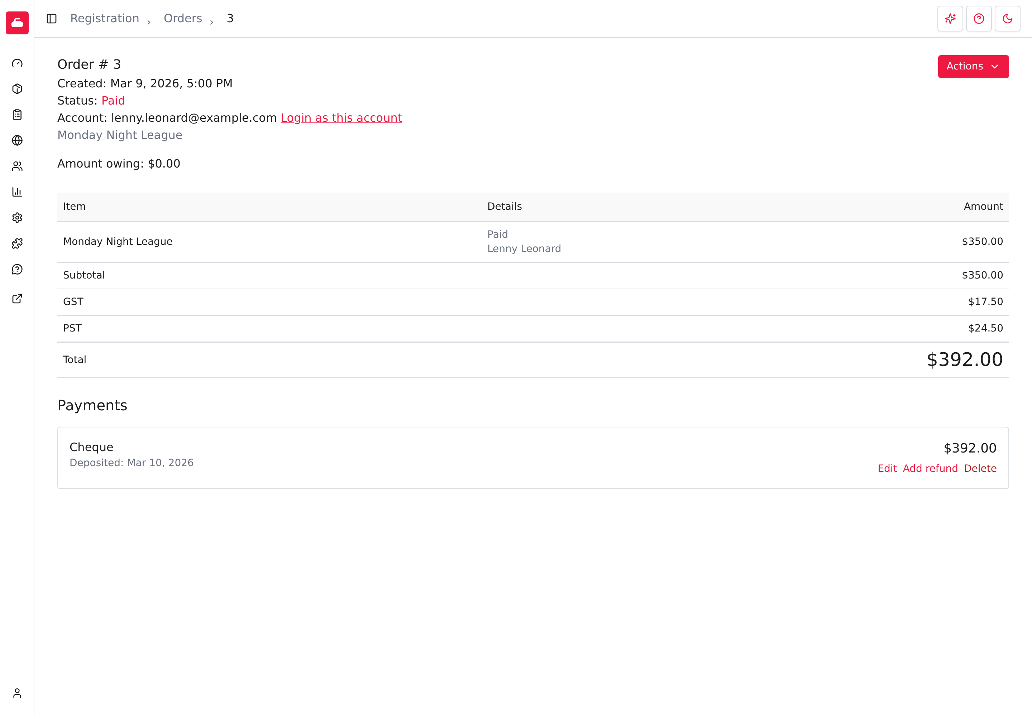Open the Actions dropdown menu
The height and width of the screenshot is (716, 1032).
pos(973,66)
